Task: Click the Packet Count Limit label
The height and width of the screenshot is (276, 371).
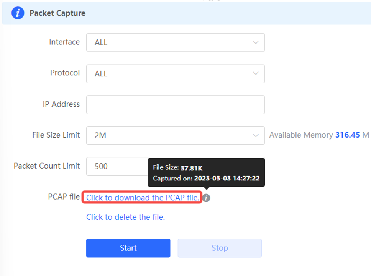Action: click(x=47, y=166)
